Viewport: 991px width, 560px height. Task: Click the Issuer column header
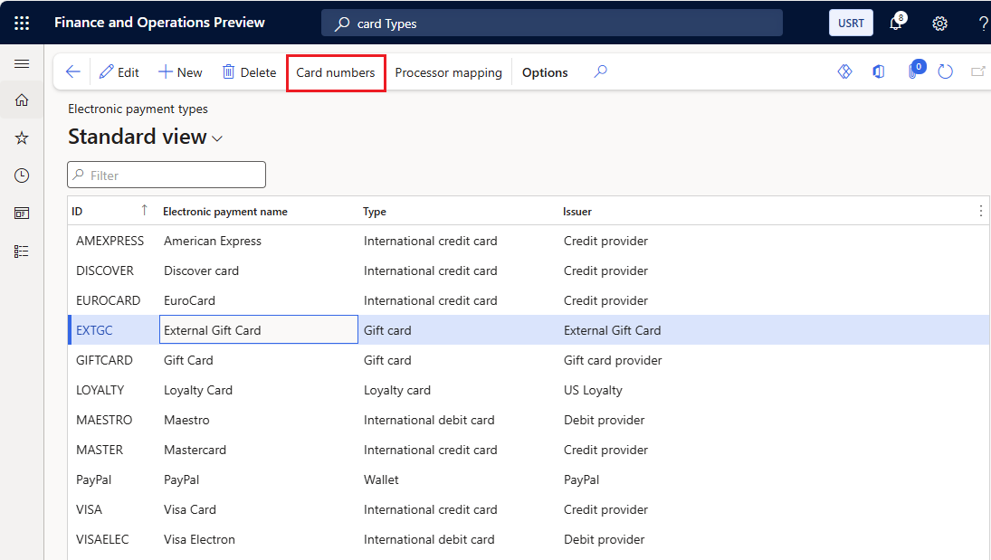(577, 212)
